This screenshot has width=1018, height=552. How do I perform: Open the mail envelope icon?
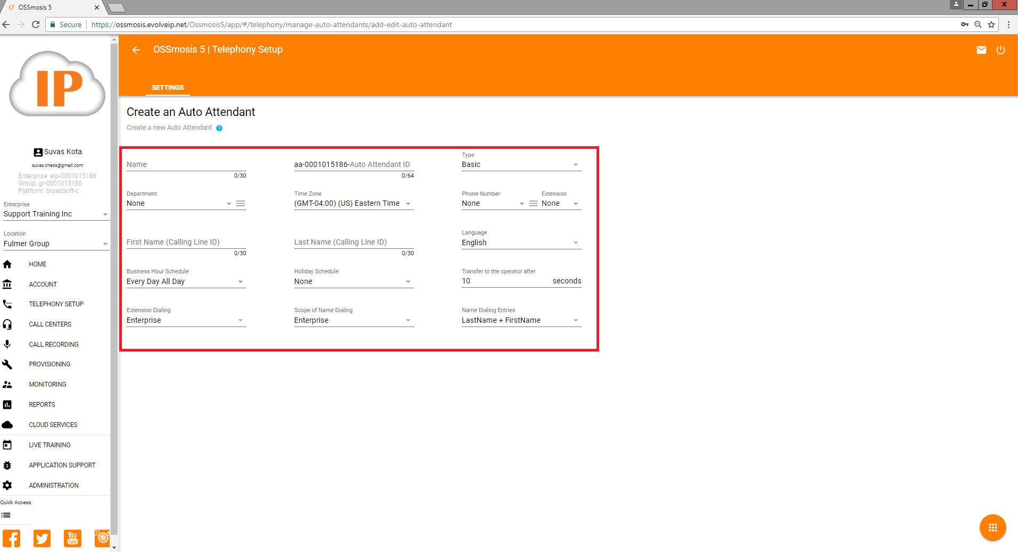pos(981,50)
